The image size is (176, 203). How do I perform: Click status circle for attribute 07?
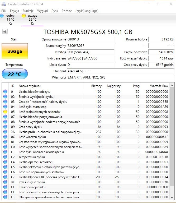(5, 117)
